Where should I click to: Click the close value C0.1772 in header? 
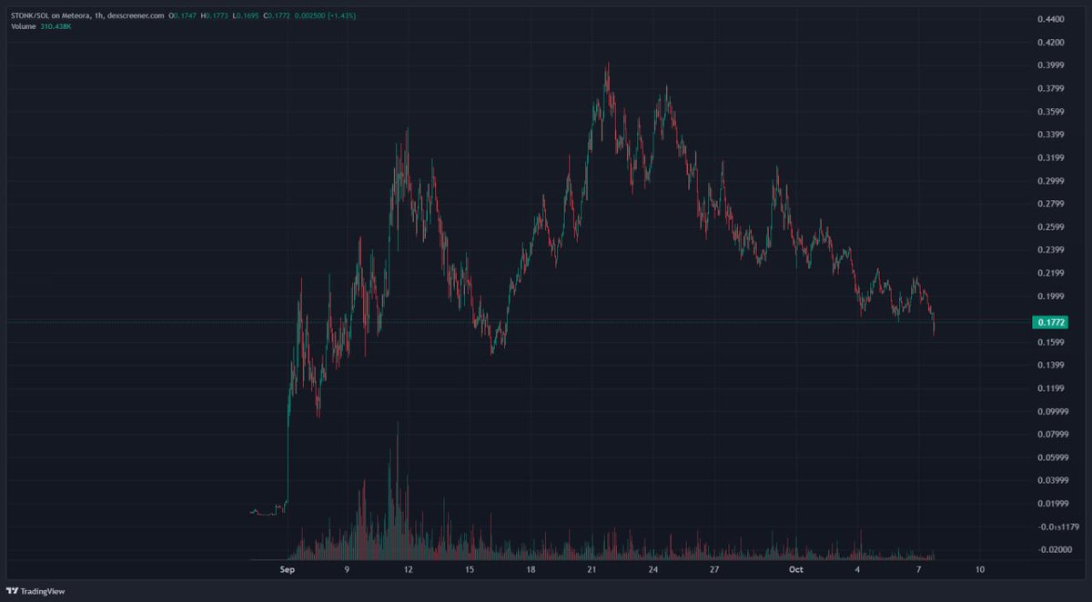[278, 15]
